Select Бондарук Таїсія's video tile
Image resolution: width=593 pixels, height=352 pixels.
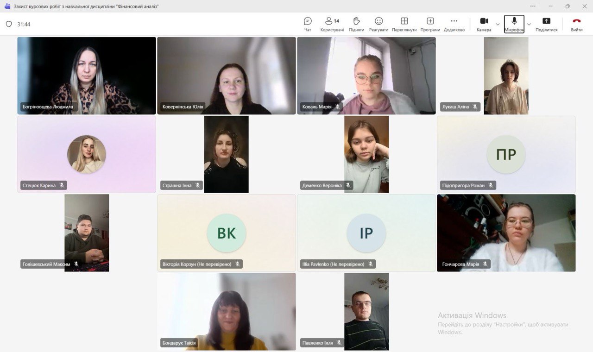pos(226,311)
